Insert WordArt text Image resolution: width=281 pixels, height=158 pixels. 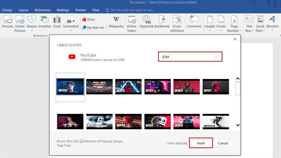[272, 23]
